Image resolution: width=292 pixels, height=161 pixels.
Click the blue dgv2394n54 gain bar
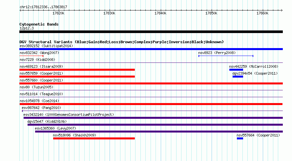point(238,77)
